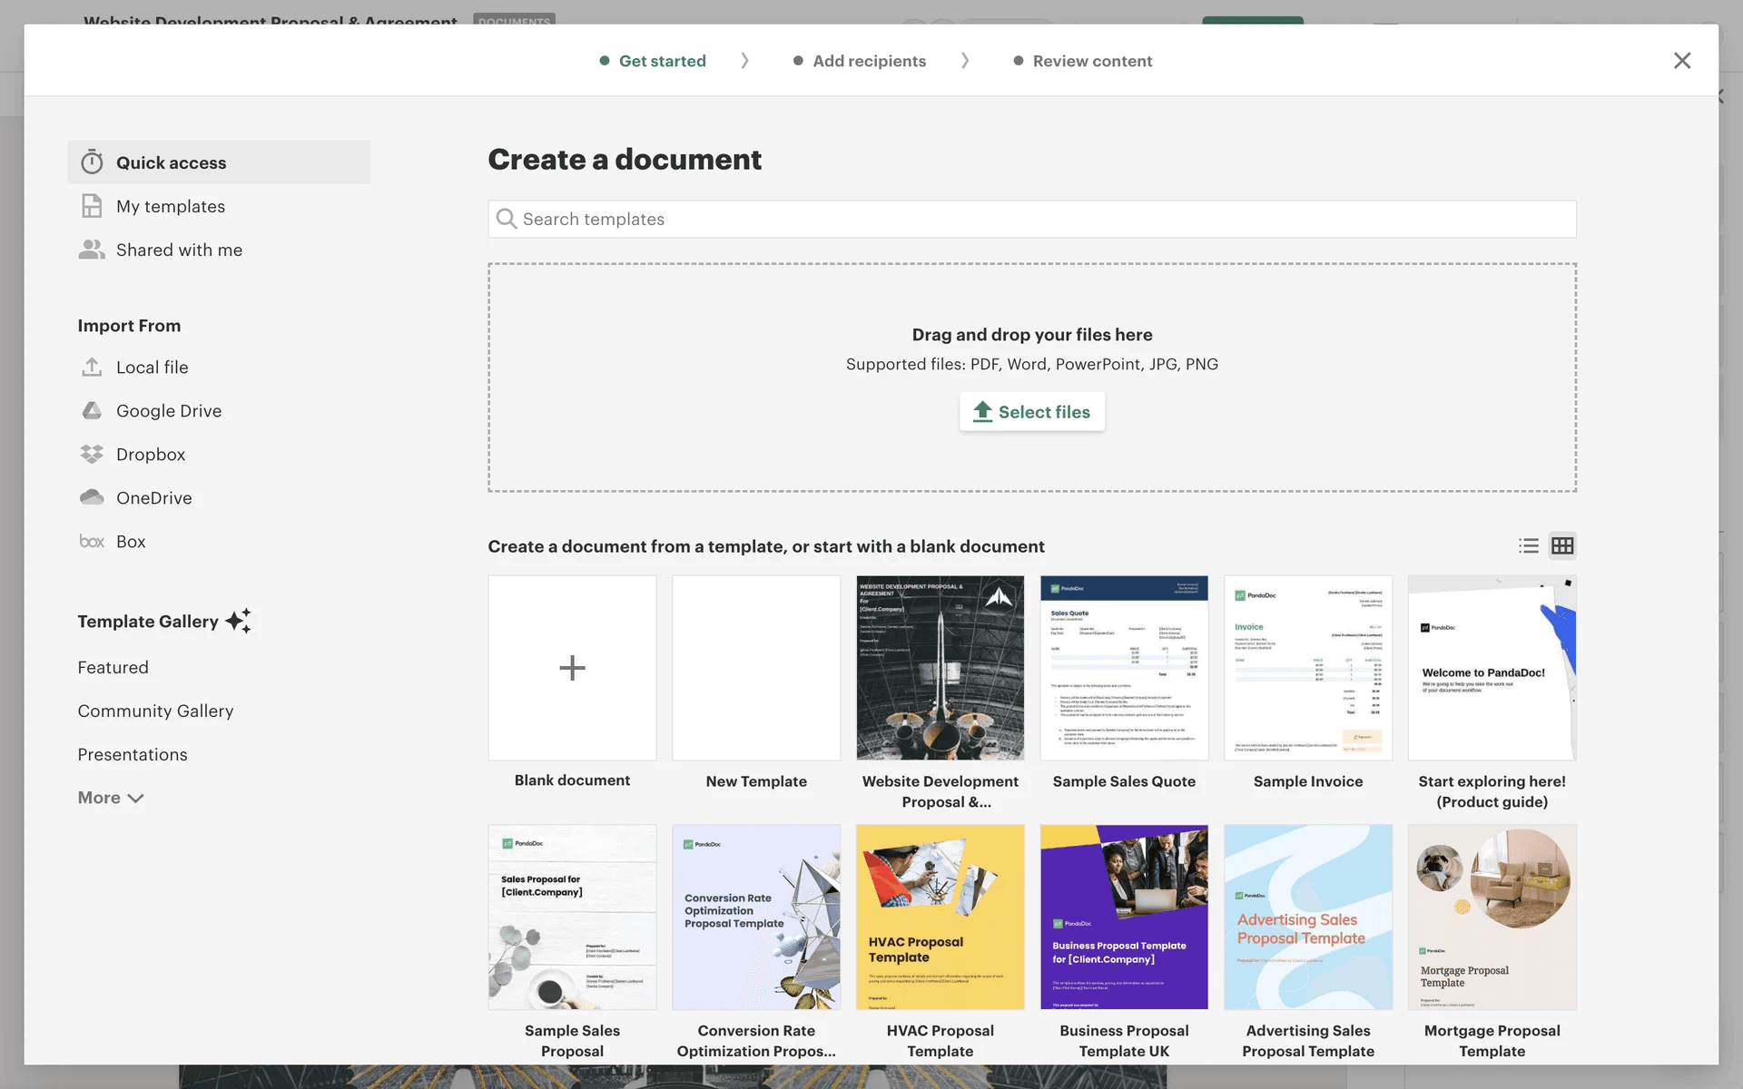Import from OneDrive
Image resolution: width=1743 pixels, height=1089 pixels.
(x=153, y=498)
